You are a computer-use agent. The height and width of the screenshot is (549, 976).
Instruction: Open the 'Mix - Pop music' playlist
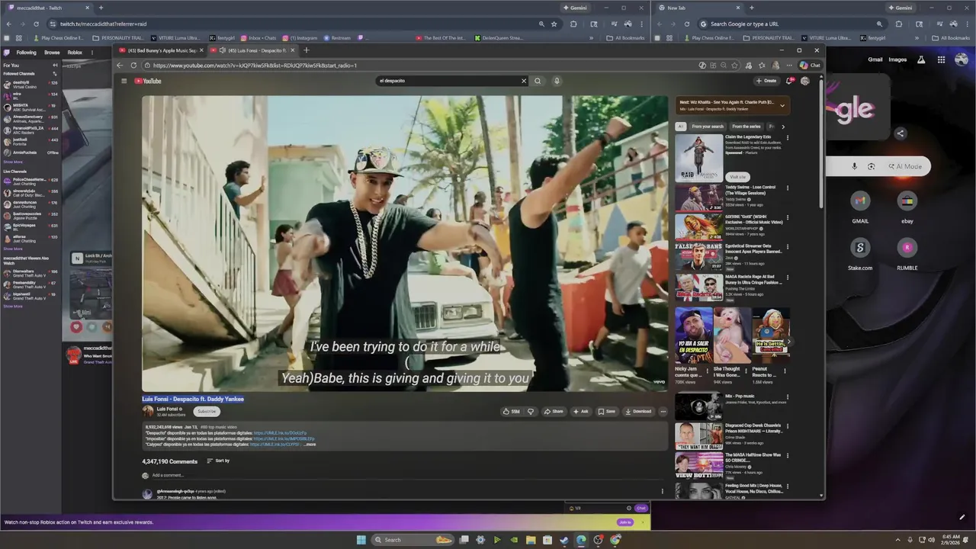coord(698,406)
